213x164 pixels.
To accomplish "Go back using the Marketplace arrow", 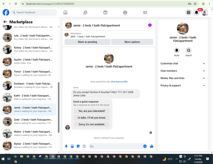I will (x=5, y=22).
